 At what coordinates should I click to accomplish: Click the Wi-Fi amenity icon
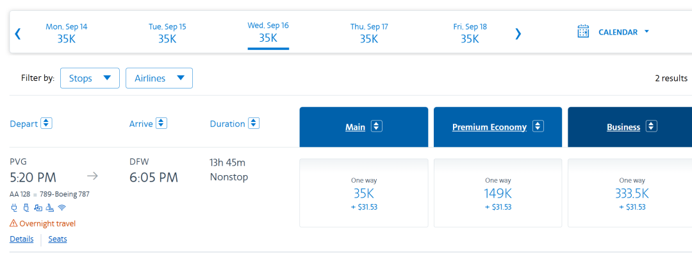pos(62,207)
